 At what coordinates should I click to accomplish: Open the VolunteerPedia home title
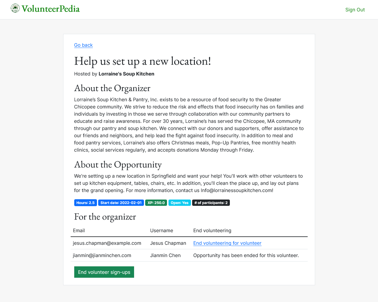click(x=51, y=9)
